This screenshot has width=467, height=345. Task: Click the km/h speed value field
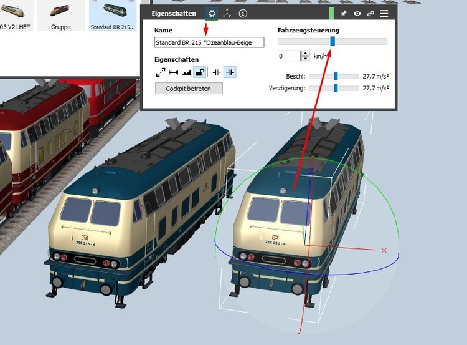click(x=289, y=56)
